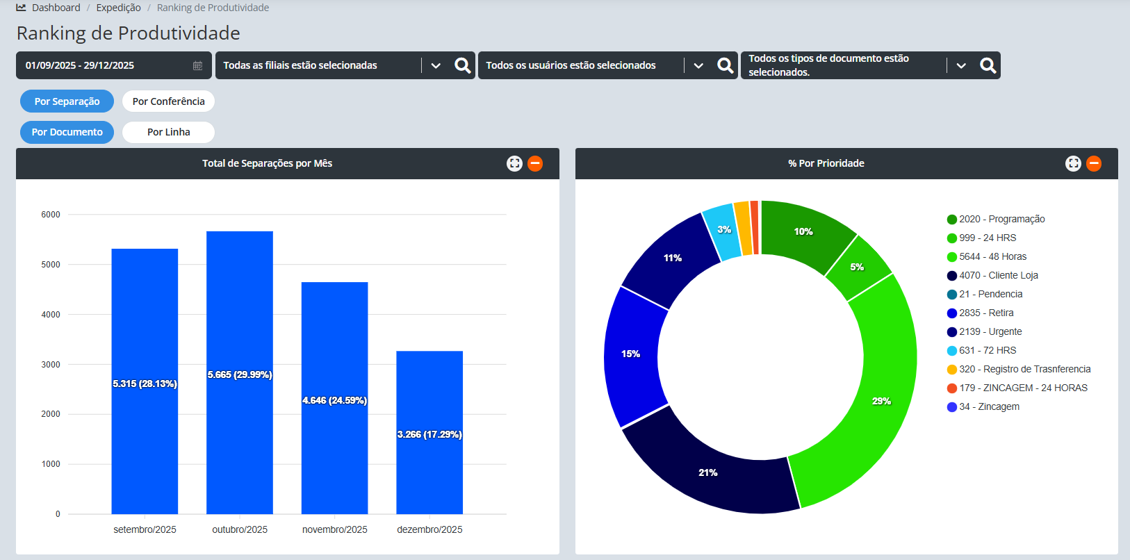Expand the Total de Separações chart fullscreen
1130x560 pixels.
click(514, 163)
